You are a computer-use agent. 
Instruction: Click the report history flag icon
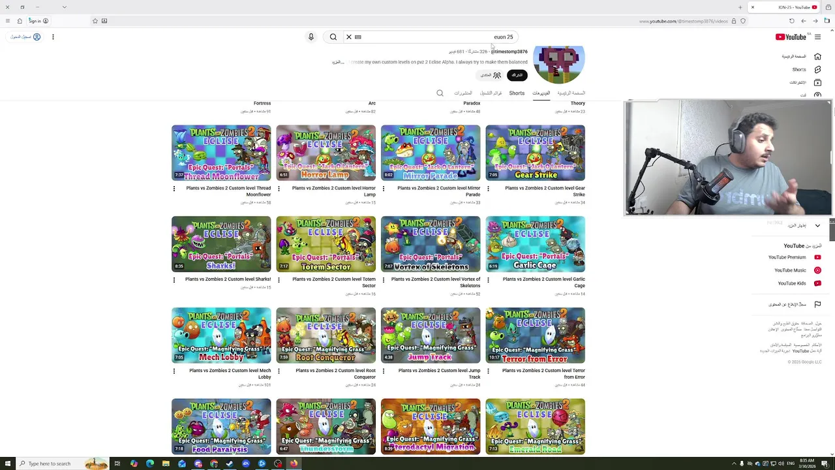[x=817, y=304]
